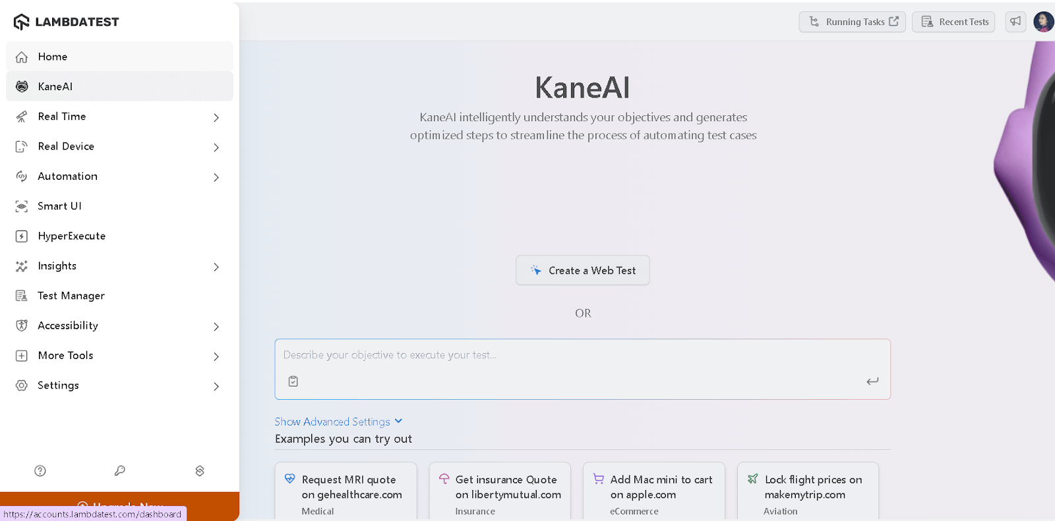
Task: Open Test Manager in sidebar
Action: click(x=119, y=296)
